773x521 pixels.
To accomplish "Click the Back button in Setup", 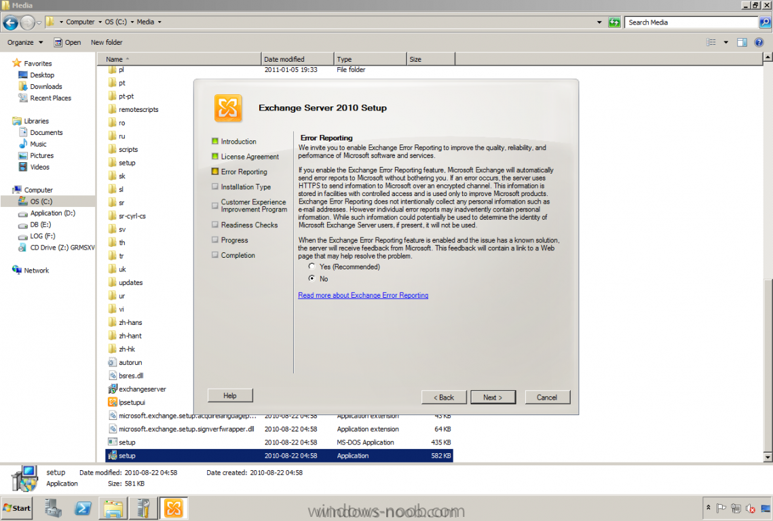I will (444, 398).
